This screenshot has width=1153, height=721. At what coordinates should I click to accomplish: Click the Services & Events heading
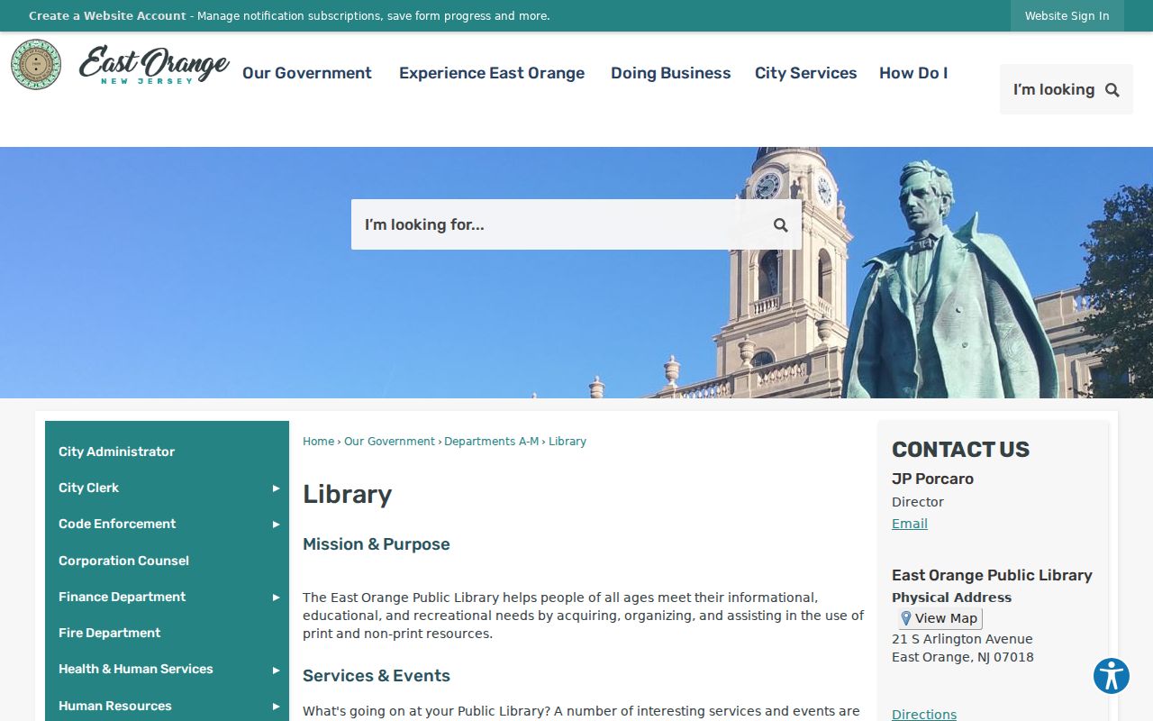point(377,676)
